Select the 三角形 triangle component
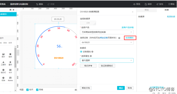Image resolution: width=177 pixels, height=94 pixels. 3,63
